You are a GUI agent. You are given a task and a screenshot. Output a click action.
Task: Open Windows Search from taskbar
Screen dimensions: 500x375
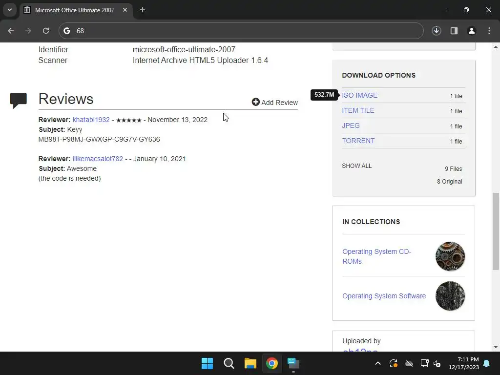229,363
